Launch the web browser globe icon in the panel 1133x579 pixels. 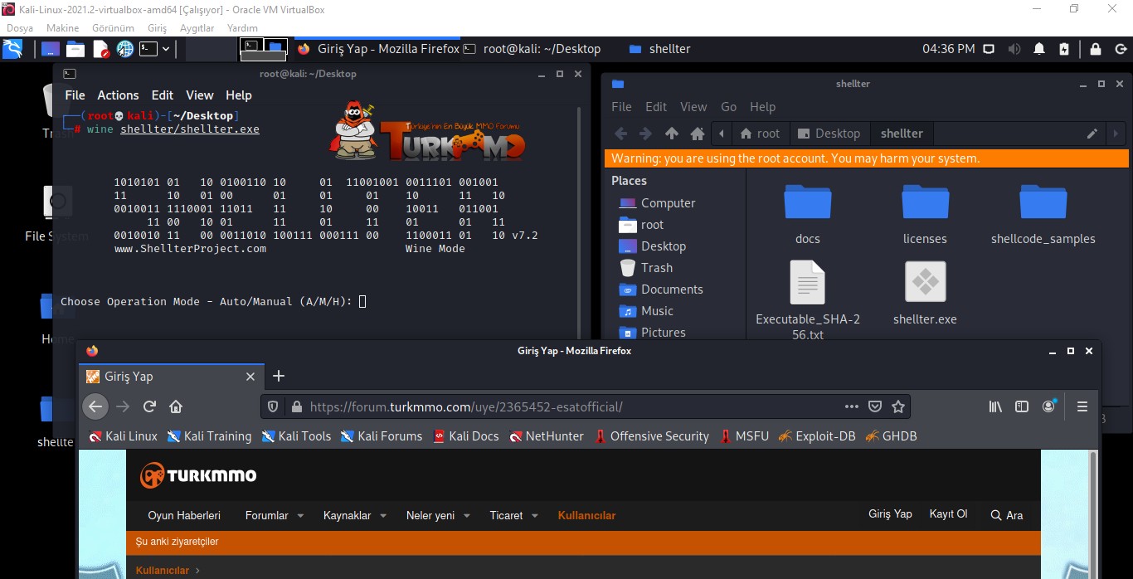(x=124, y=49)
